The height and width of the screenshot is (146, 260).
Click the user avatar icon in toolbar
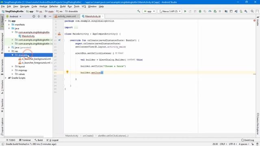point(257,11)
